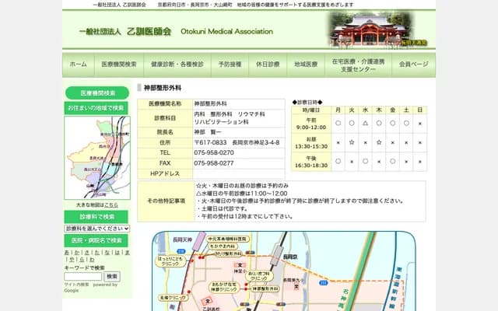Image resolution: width=498 pixels, height=311 pixels.
Task: Select the 予防接種 navigation item
Action: [x=230, y=65]
